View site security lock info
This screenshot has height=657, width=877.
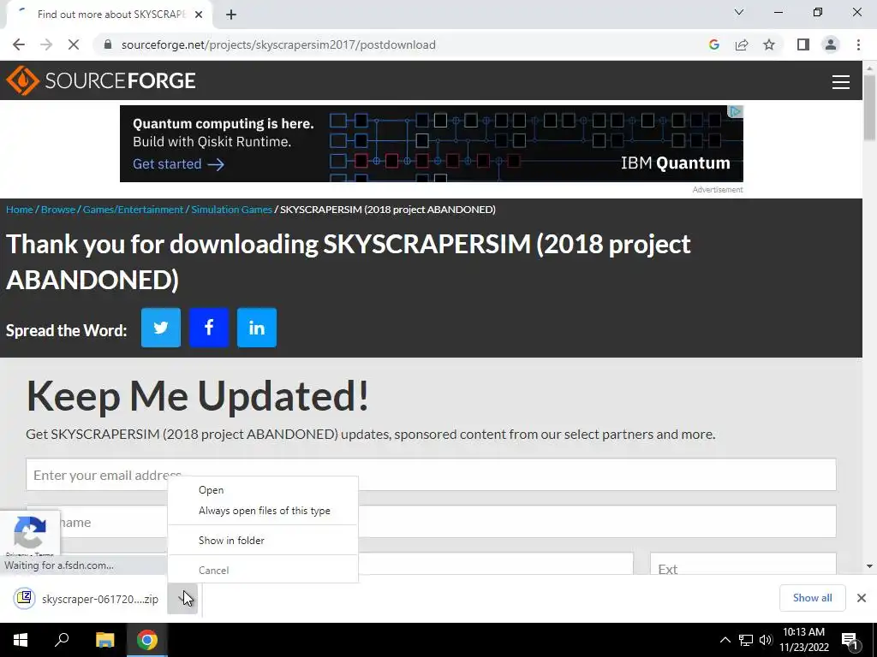[108, 44]
